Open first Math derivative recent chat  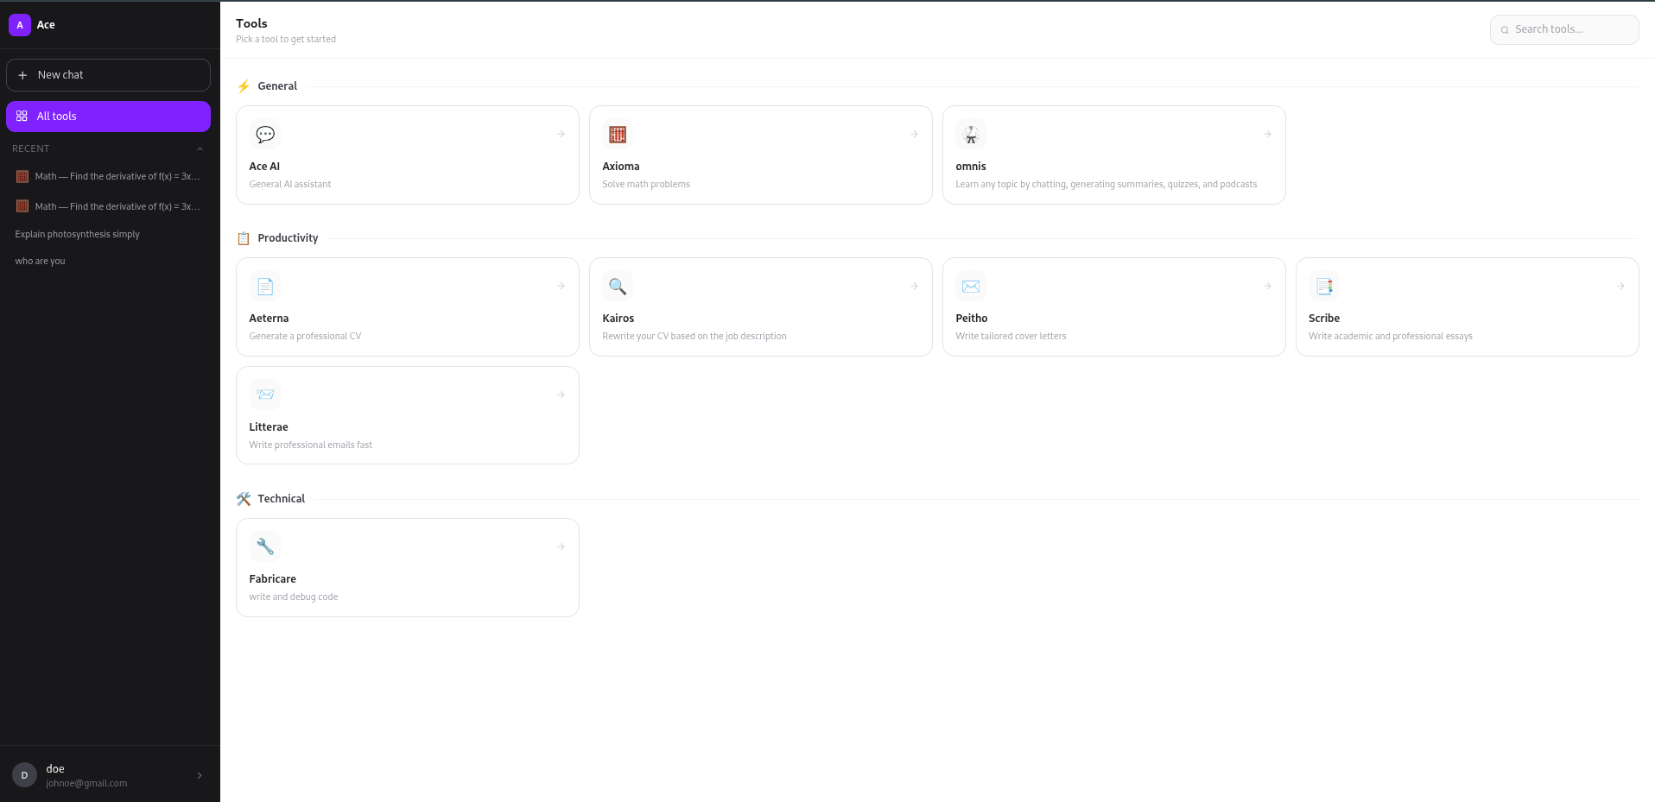[108, 176]
